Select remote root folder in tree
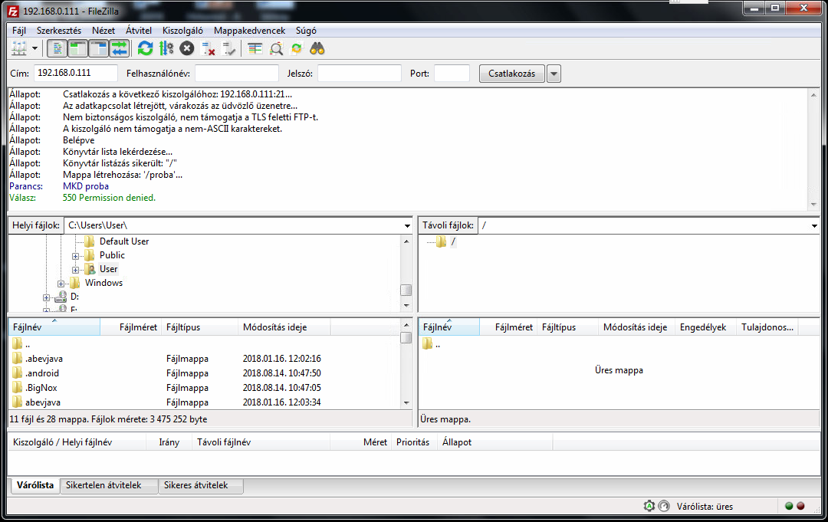The image size is (828, 522). pos(453,241)
